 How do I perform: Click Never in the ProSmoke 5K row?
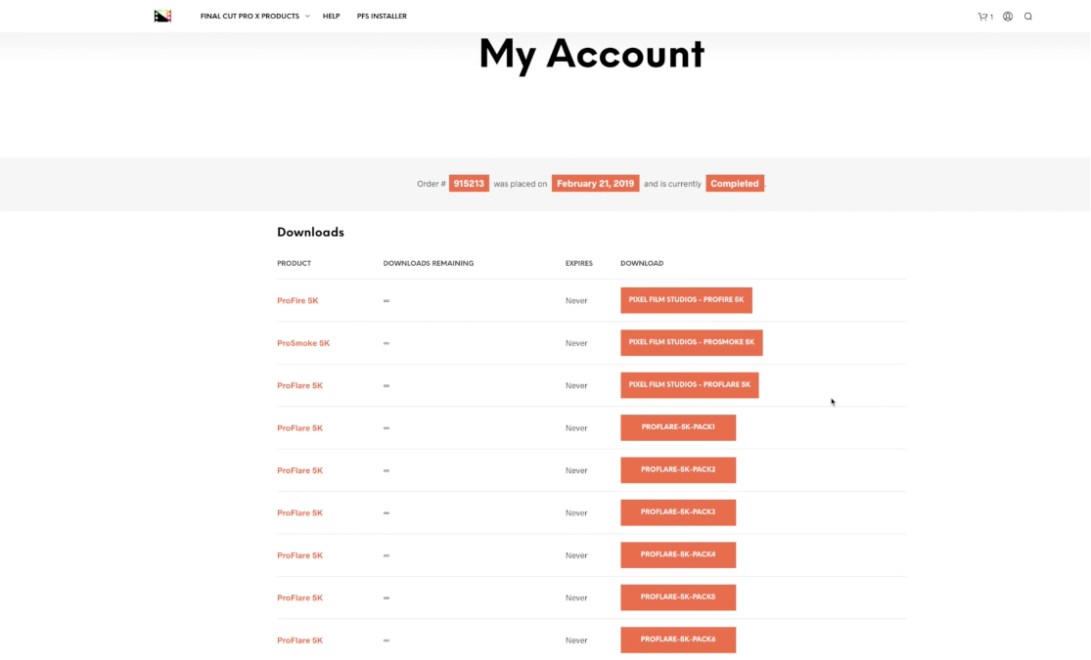(576, 343)
